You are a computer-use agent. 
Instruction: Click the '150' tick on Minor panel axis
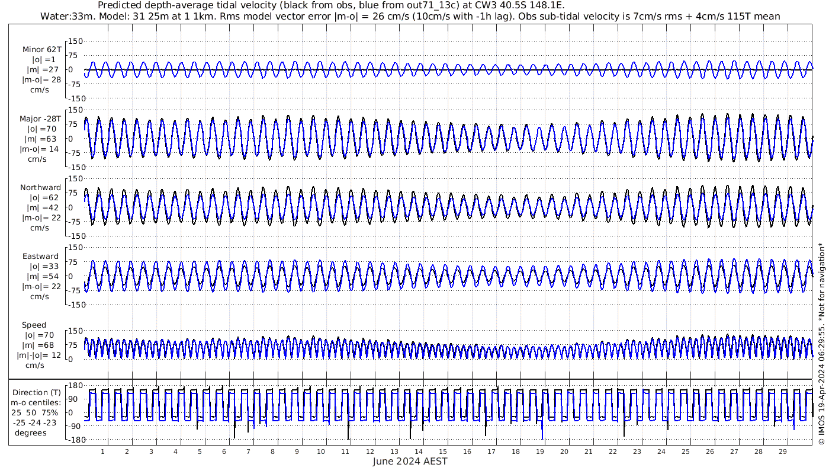point(75,41)
